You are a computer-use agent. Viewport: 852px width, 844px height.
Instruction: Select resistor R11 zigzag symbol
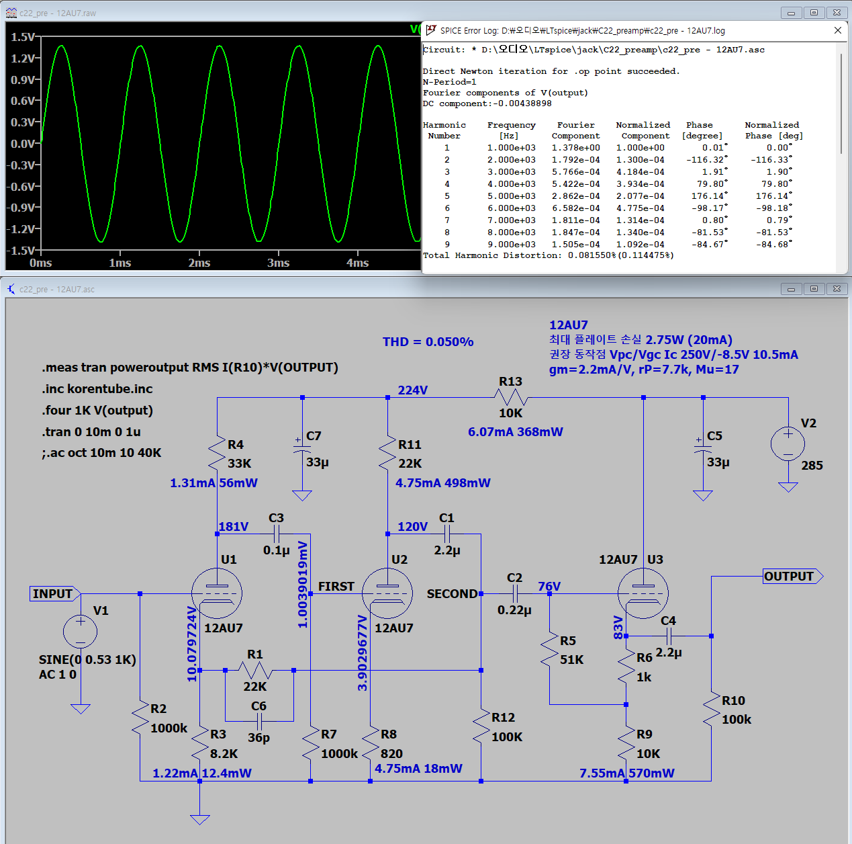coord(387,454)
